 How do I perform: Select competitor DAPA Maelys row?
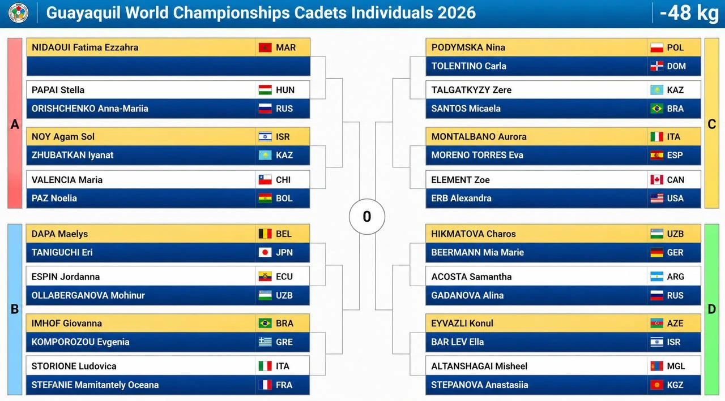168,234
